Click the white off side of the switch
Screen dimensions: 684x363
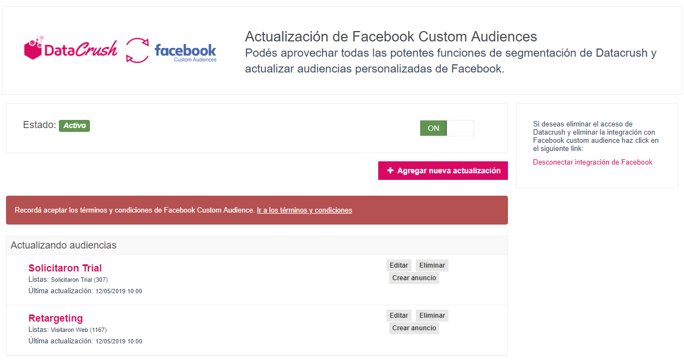tap(461, 128)
